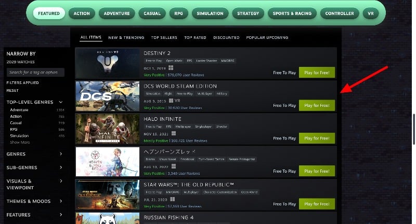Open the Sports & Racing category
This screenshot has width=416, height=224.
292,13
